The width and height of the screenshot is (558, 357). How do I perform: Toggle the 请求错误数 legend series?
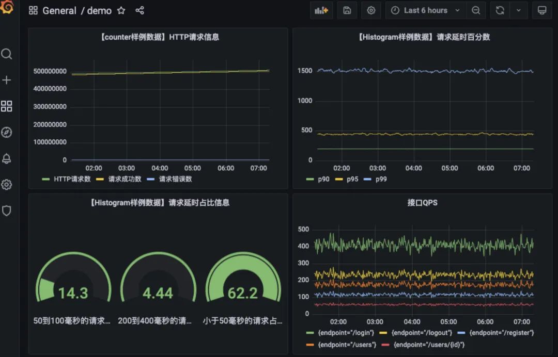[x=176, y=179]
